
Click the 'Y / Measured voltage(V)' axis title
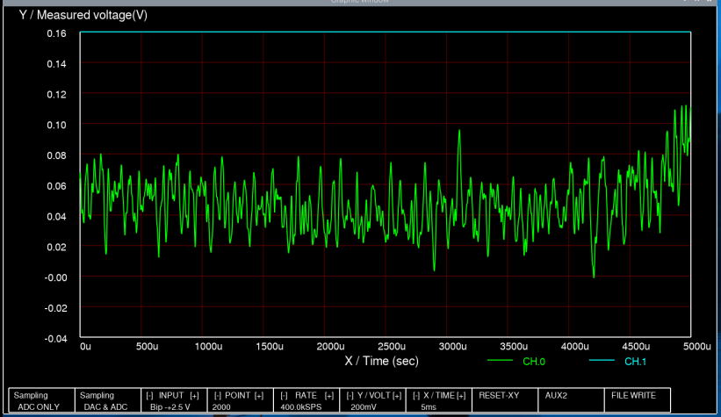click(83, 15)
